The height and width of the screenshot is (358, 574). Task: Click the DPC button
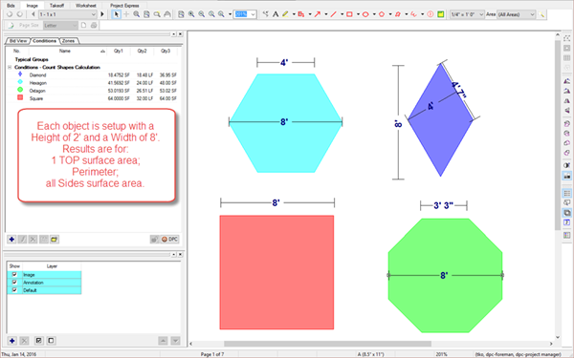click(169, 240)
